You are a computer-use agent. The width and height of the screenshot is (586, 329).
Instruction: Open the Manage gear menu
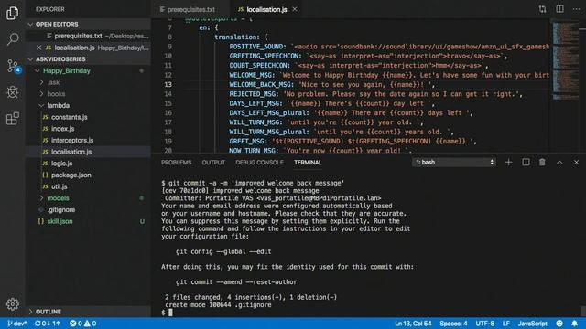(12, 304)
